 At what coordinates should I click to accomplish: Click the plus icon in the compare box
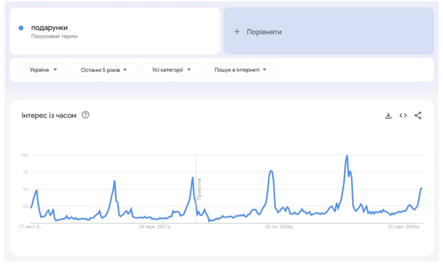pyautogui.click(x=237, y=32)
